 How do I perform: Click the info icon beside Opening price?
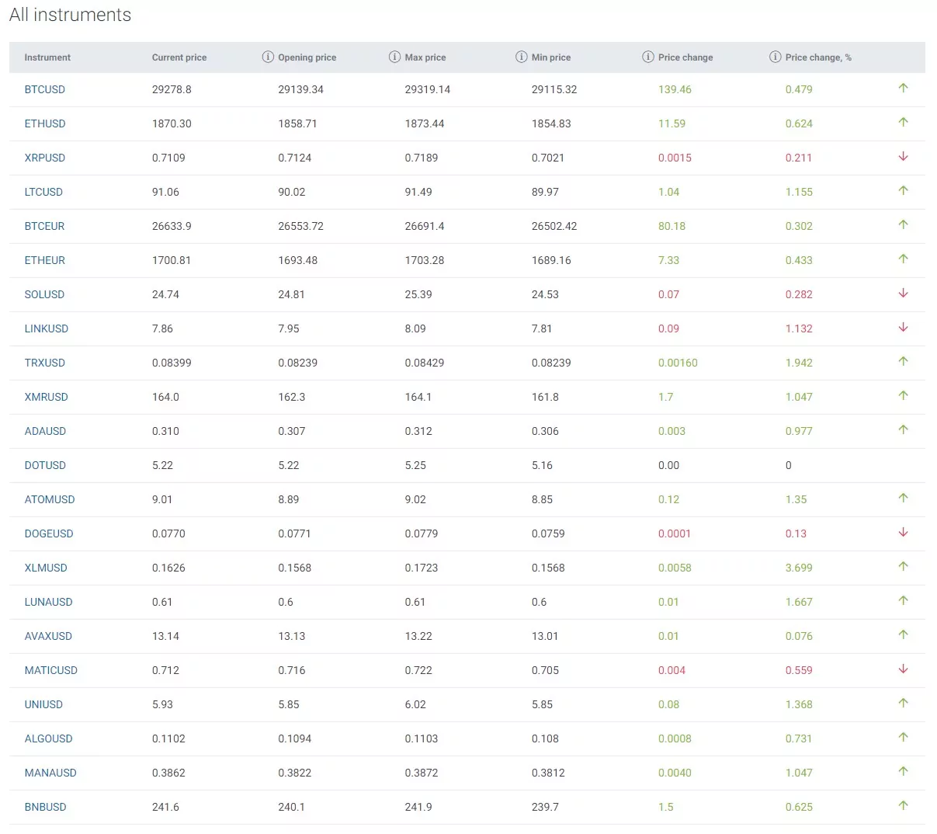tap(268, 57)
